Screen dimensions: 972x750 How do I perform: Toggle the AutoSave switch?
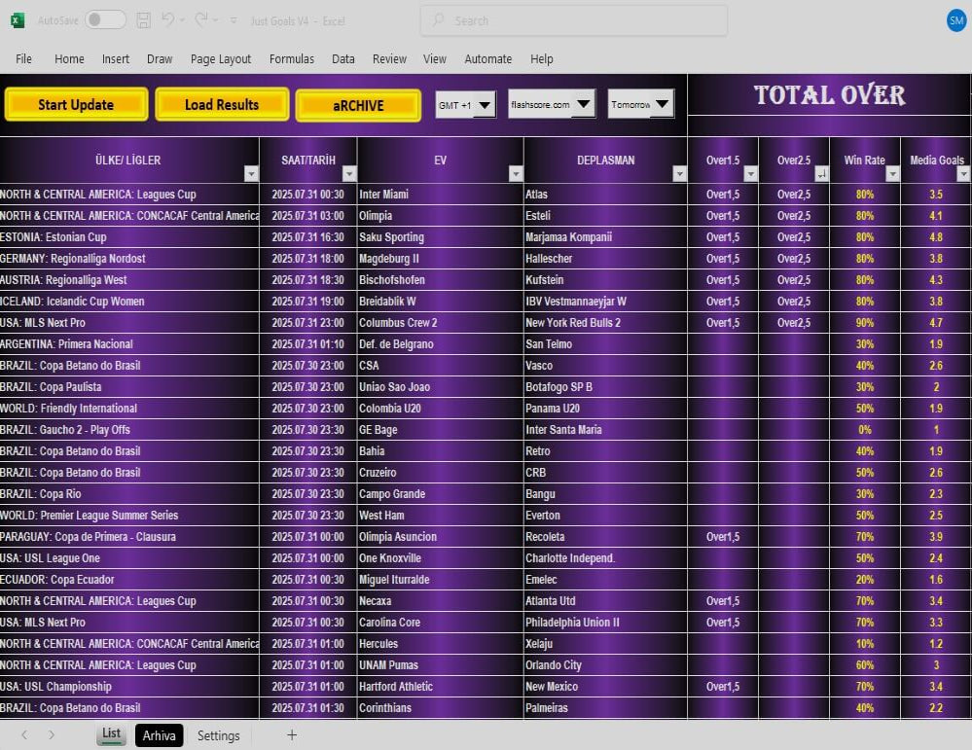(105, 20)
